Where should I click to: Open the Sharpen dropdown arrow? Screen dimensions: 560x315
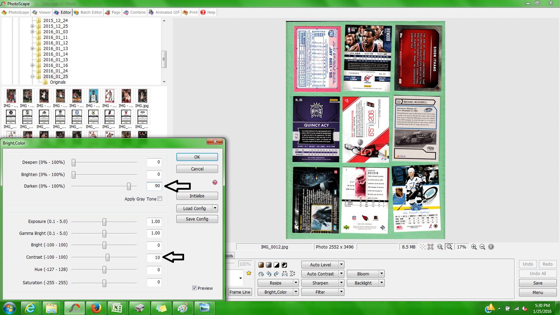point(342,283)
